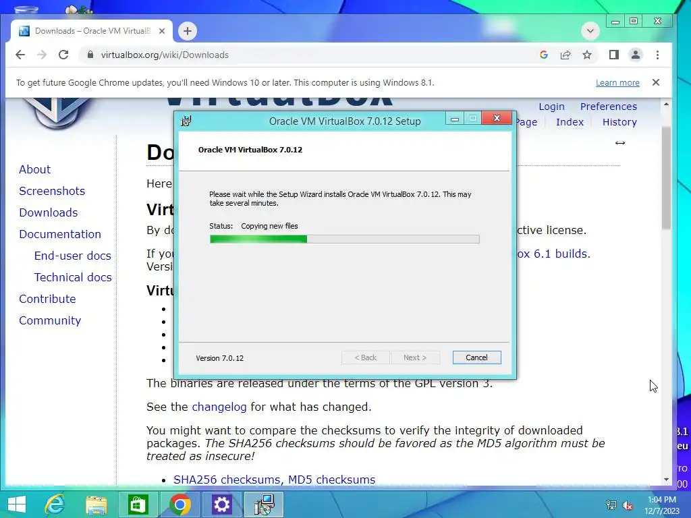Click the VirtualBox setup installer title icon
Screen dimensions: 691x518
(x=186, y=121)
